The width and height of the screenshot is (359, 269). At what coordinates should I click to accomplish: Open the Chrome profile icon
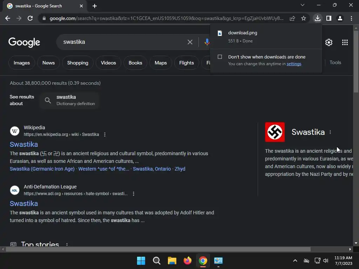click(340, 18)
